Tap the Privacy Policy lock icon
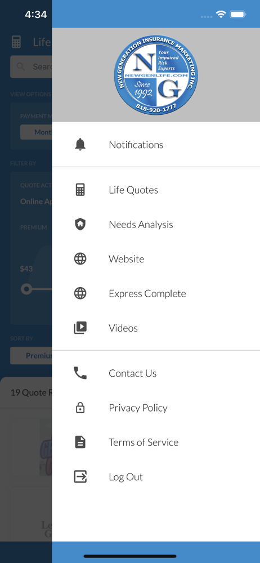Viewport: 260px width, 563px height. [80, 407]
